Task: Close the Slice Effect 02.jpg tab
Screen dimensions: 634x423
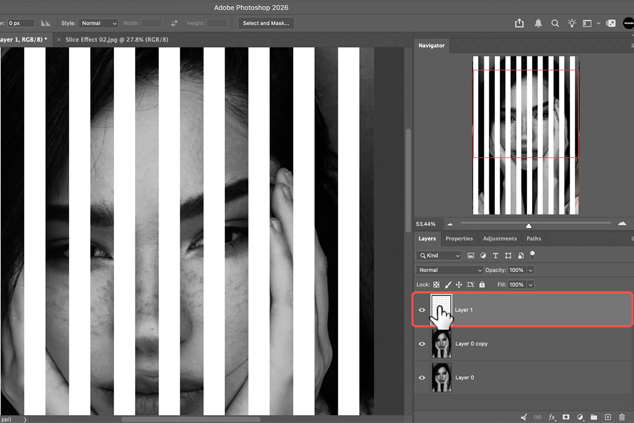Action: point(59,40)
